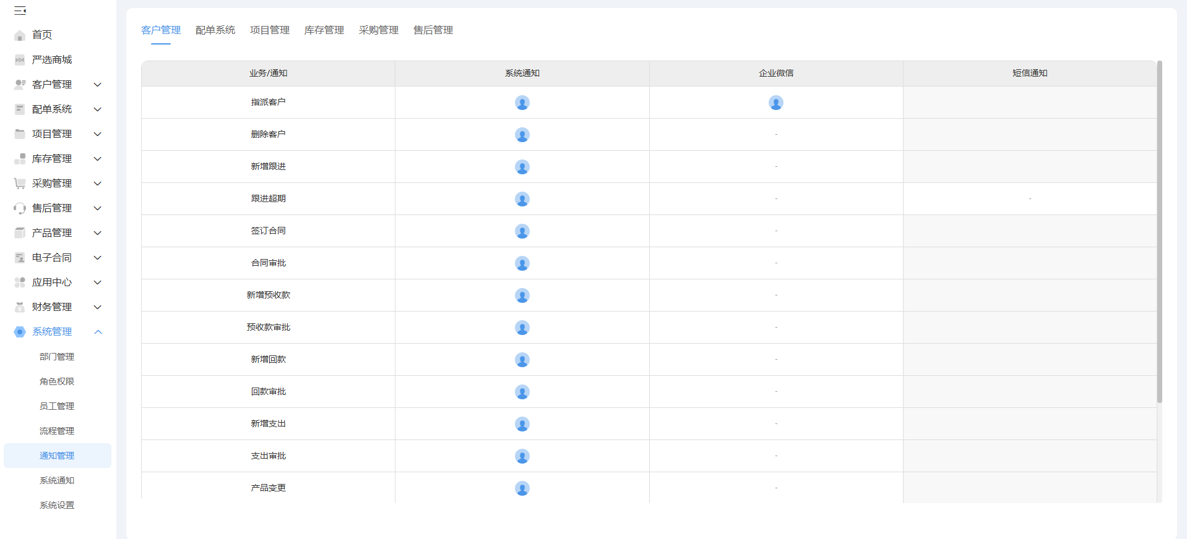
Task: Click the 应用中心 apps icon
Action: [x=20, y=282]
